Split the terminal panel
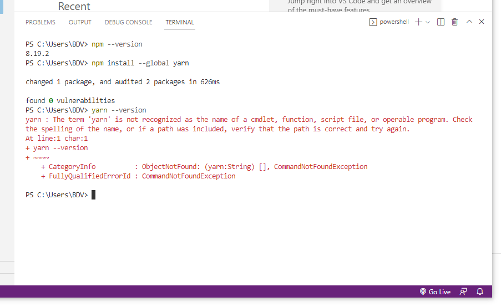Screen dimensions: 501x307 point(441,22)
